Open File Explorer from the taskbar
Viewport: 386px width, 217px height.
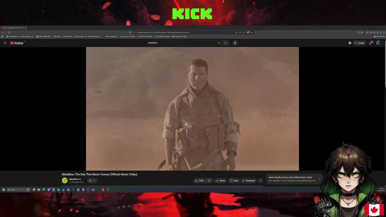tap(39, 190)
